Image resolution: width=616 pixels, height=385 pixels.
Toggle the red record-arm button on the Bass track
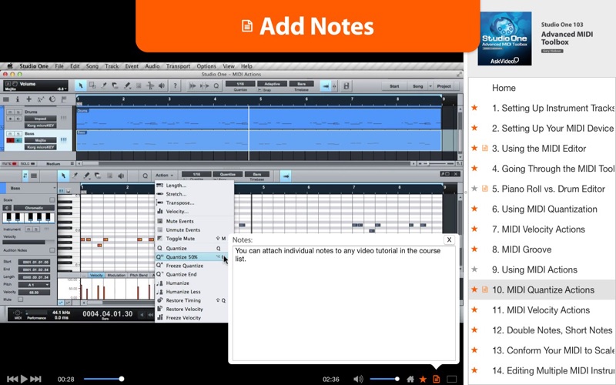point(11,140)
